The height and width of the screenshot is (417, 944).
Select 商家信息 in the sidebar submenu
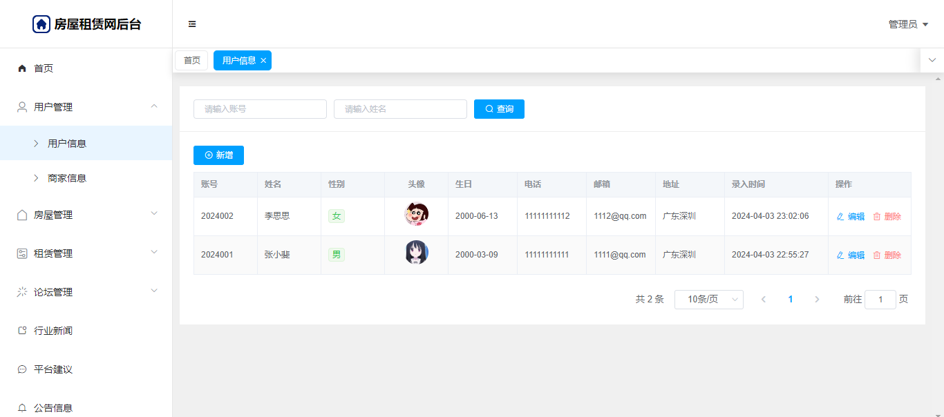pyautogui.click(x=67, y=178)
